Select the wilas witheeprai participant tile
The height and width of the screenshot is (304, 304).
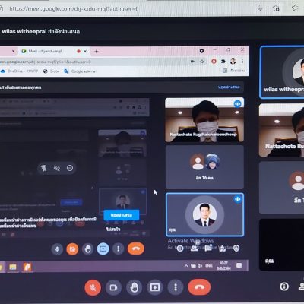(282, 72)
